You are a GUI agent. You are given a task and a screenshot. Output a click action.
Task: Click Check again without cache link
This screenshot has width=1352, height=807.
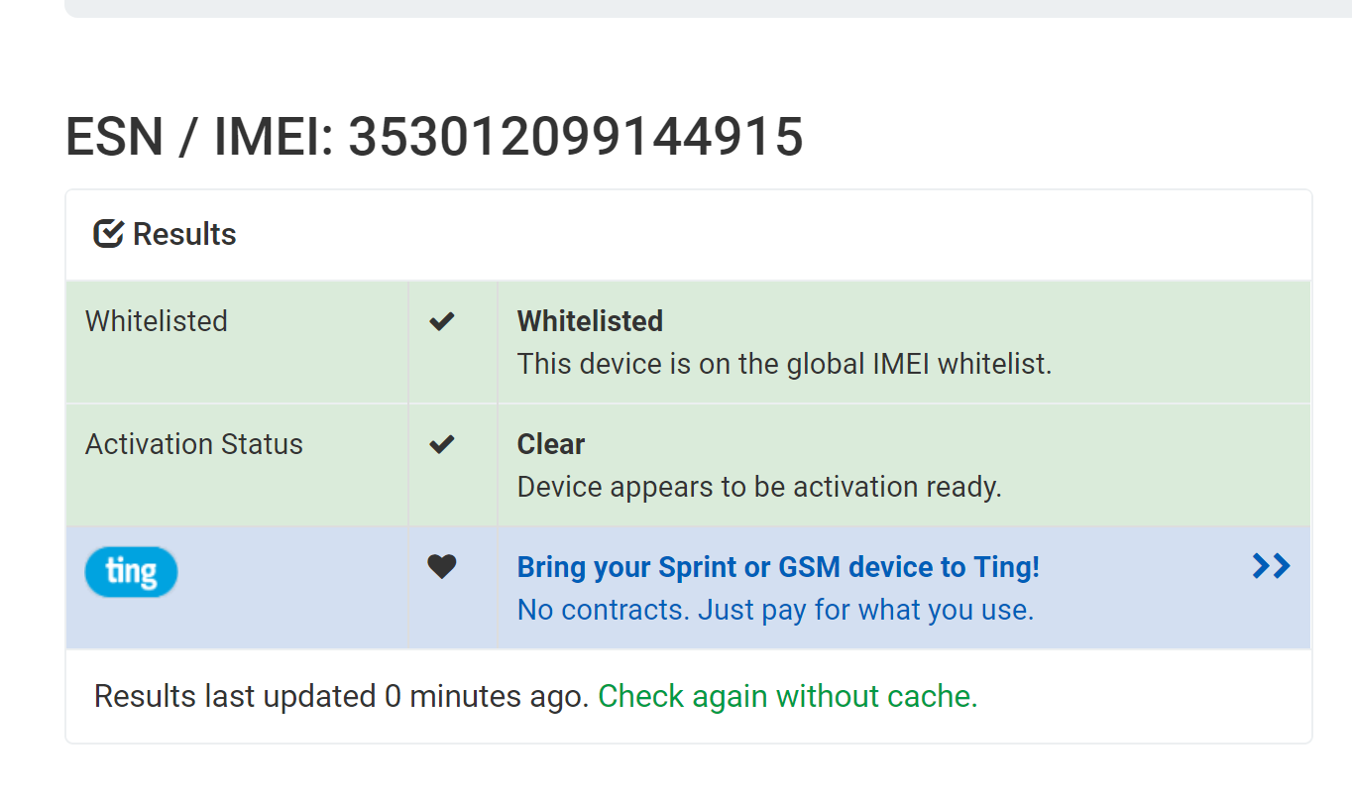pyautogui.click(x=788, y=696)
